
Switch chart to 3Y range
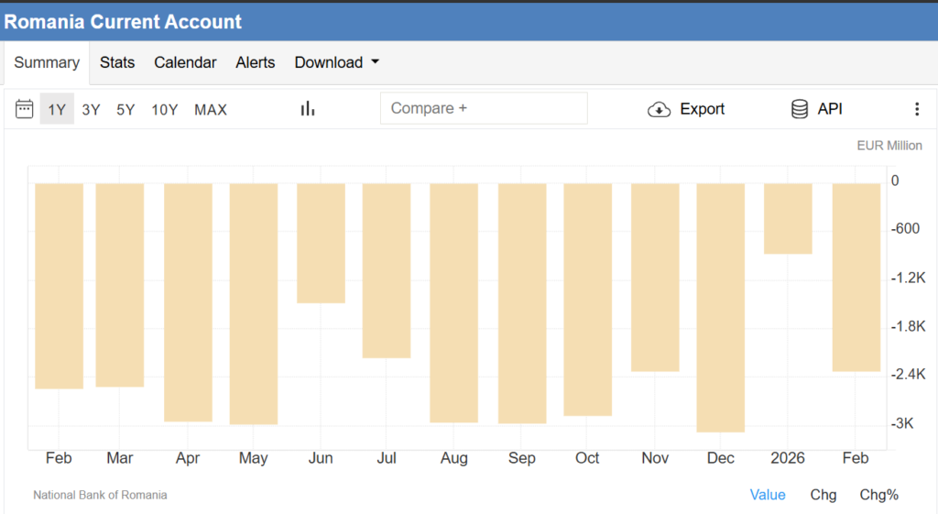[x=91, y=110]
